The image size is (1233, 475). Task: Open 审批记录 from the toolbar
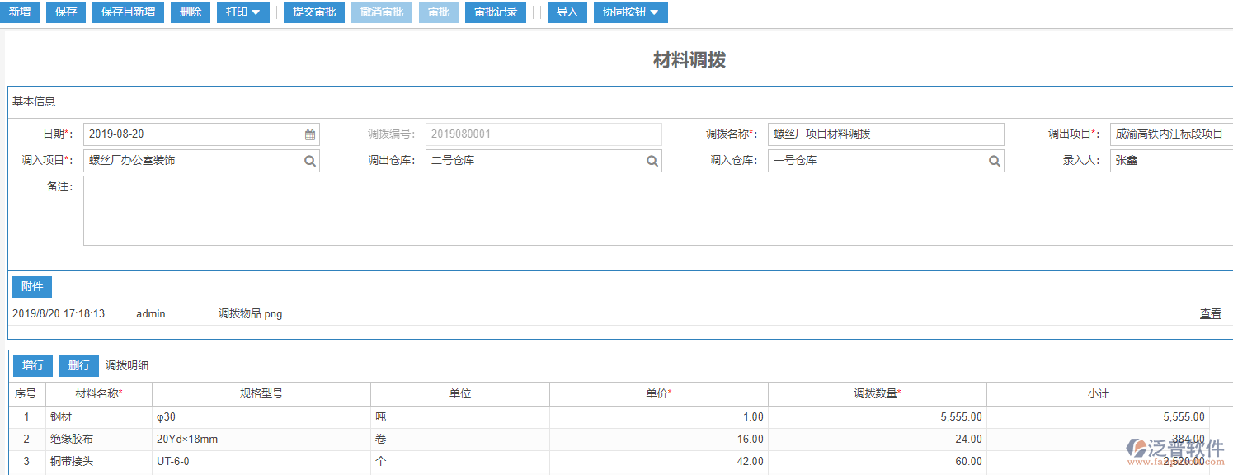(494, 12)
